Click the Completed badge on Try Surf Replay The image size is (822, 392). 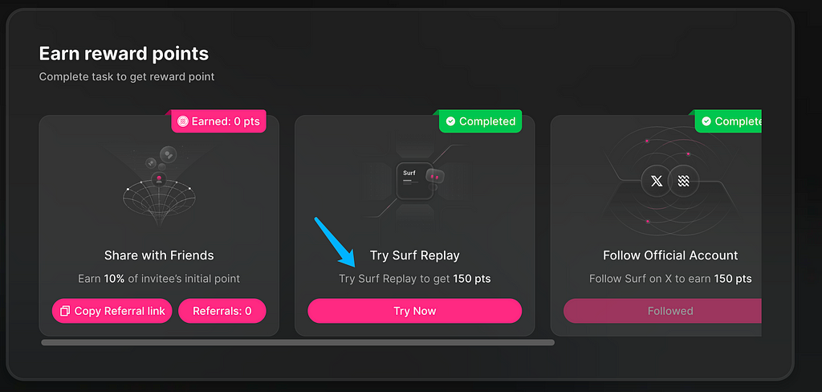[480, 121]
